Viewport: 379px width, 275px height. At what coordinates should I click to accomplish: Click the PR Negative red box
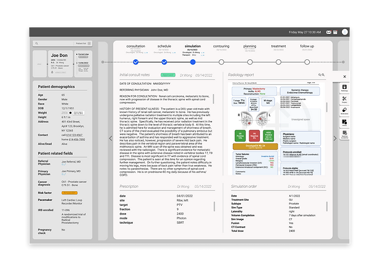(254, 136)
